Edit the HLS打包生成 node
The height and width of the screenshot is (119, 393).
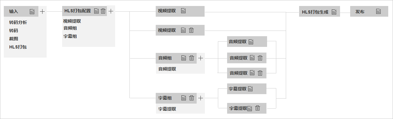coord(334,12)
